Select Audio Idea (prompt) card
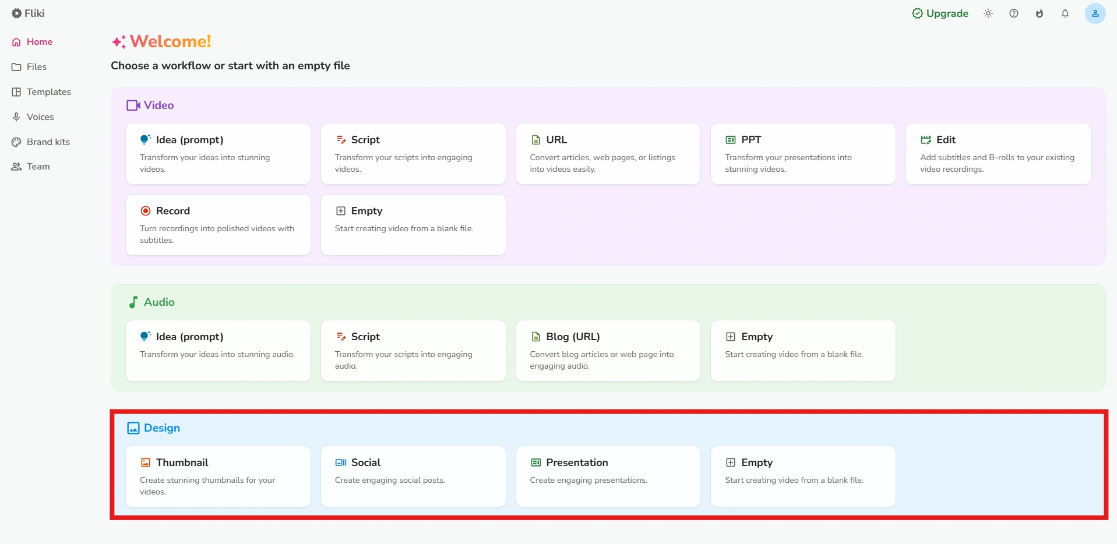 (x=218, y=351)
